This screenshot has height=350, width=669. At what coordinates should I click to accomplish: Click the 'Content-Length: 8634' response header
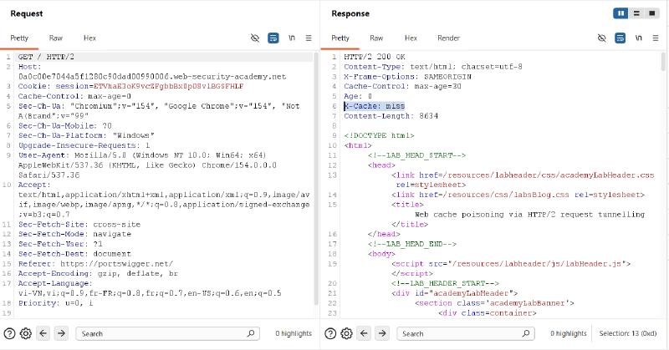point(391,116)
